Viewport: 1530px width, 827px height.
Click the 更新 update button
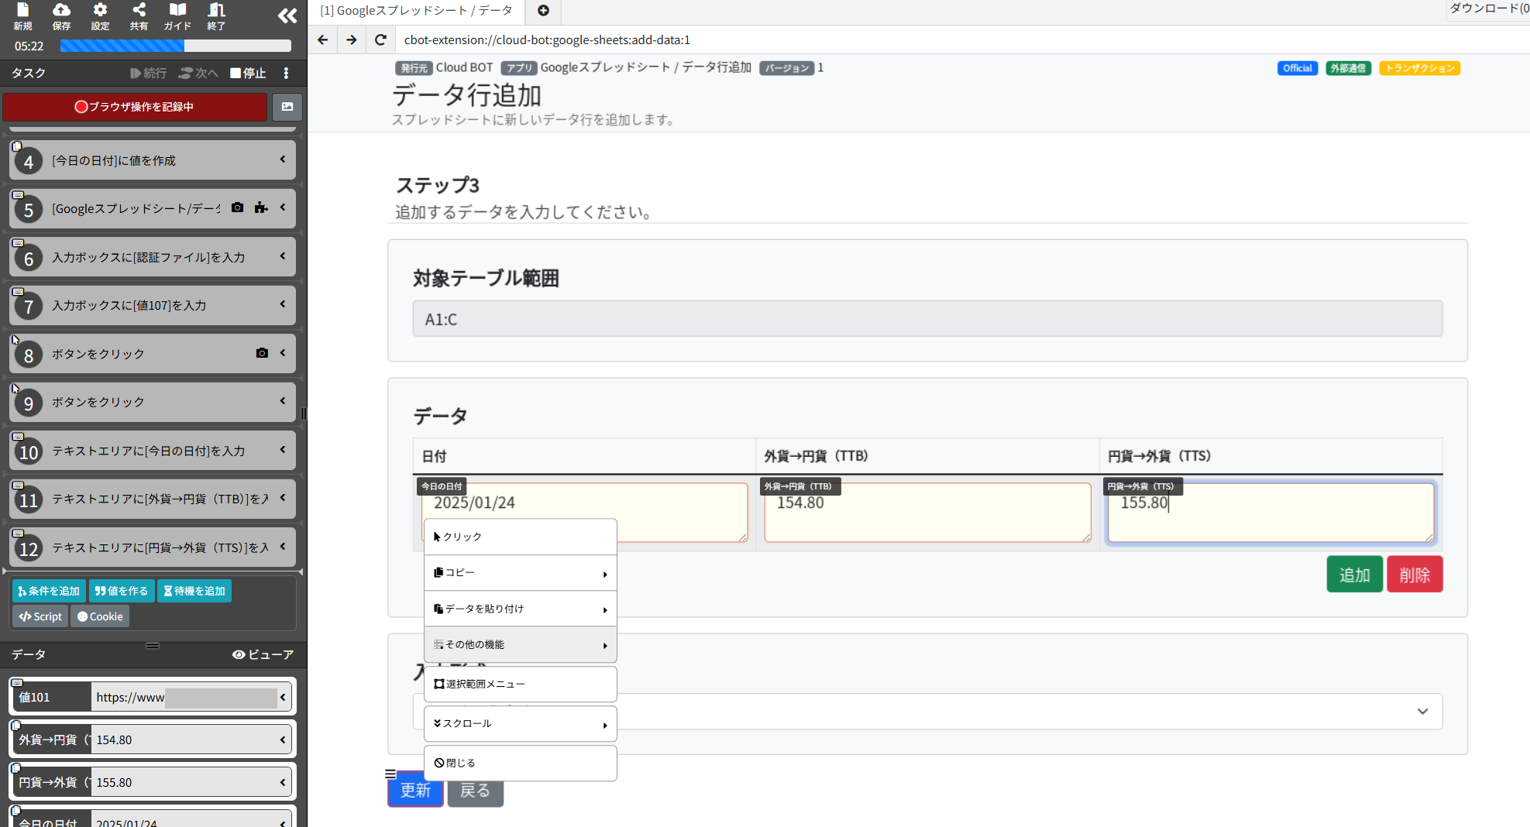click(x=415, y=790)
